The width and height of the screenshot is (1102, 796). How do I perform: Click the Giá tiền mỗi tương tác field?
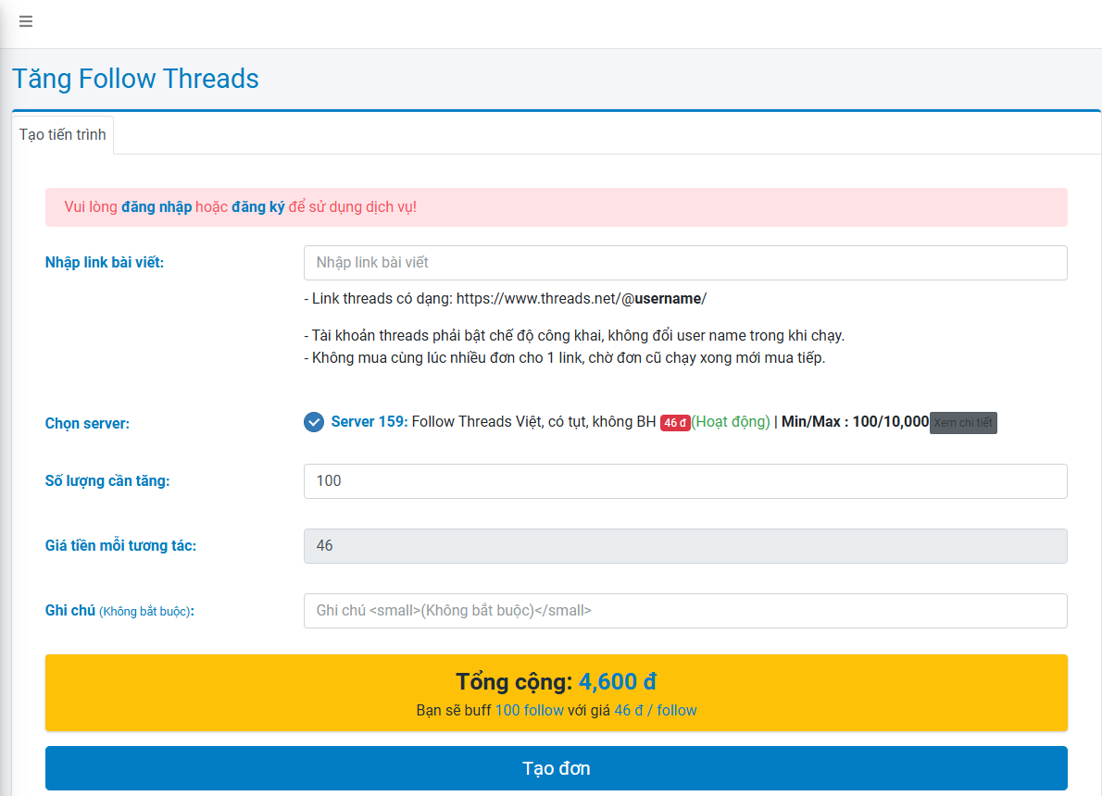(685, 546)
